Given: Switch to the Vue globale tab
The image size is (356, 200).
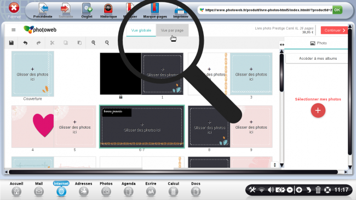Looking at the screenshot, I should (141, 31).
